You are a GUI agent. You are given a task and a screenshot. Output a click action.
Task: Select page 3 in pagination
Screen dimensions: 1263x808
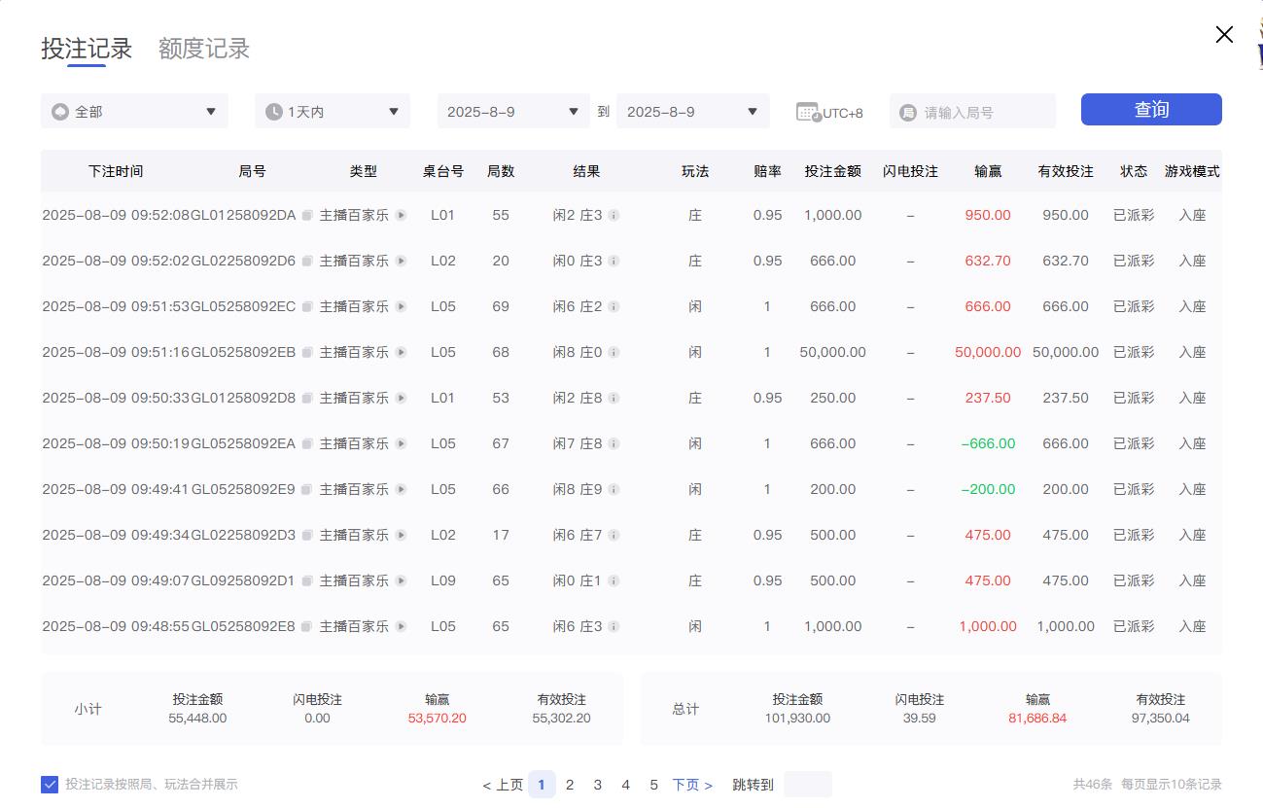point(598,784)
